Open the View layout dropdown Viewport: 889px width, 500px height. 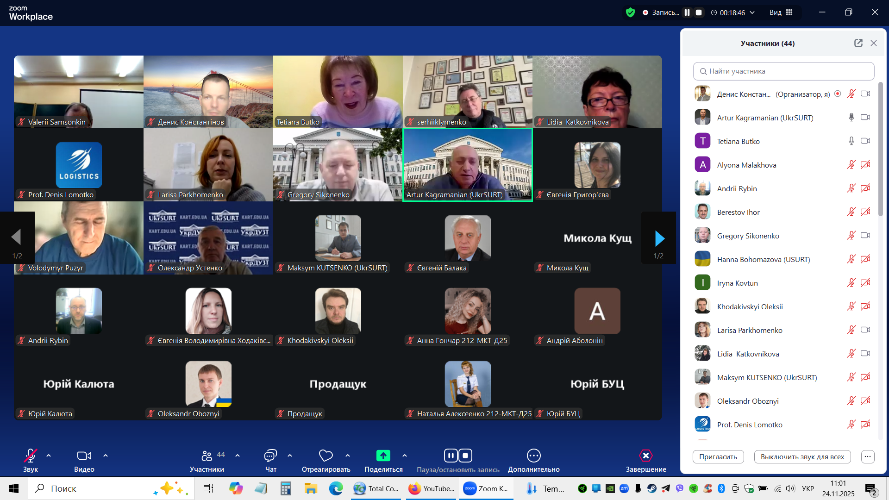tap(781, 12)
